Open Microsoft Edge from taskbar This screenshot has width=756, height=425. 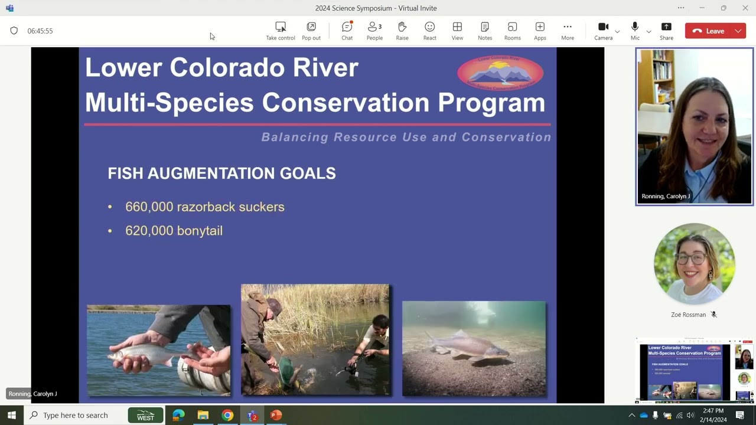click(x=178, y=415)
